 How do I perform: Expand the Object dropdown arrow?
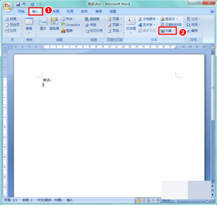(174, 31)
